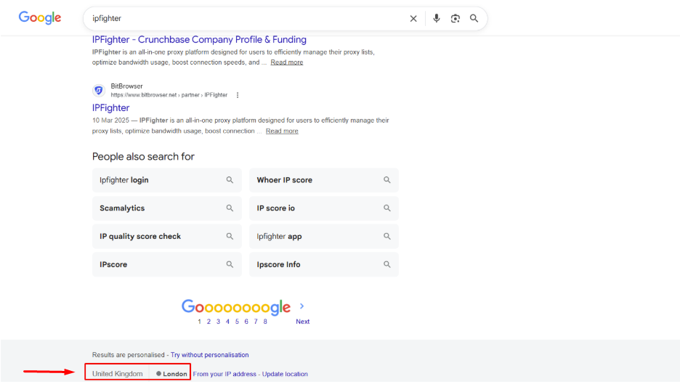The width and height of the screenshot is (680, 384).
Task: Click Read more on Crunchbase snippet
Action: 287,62
